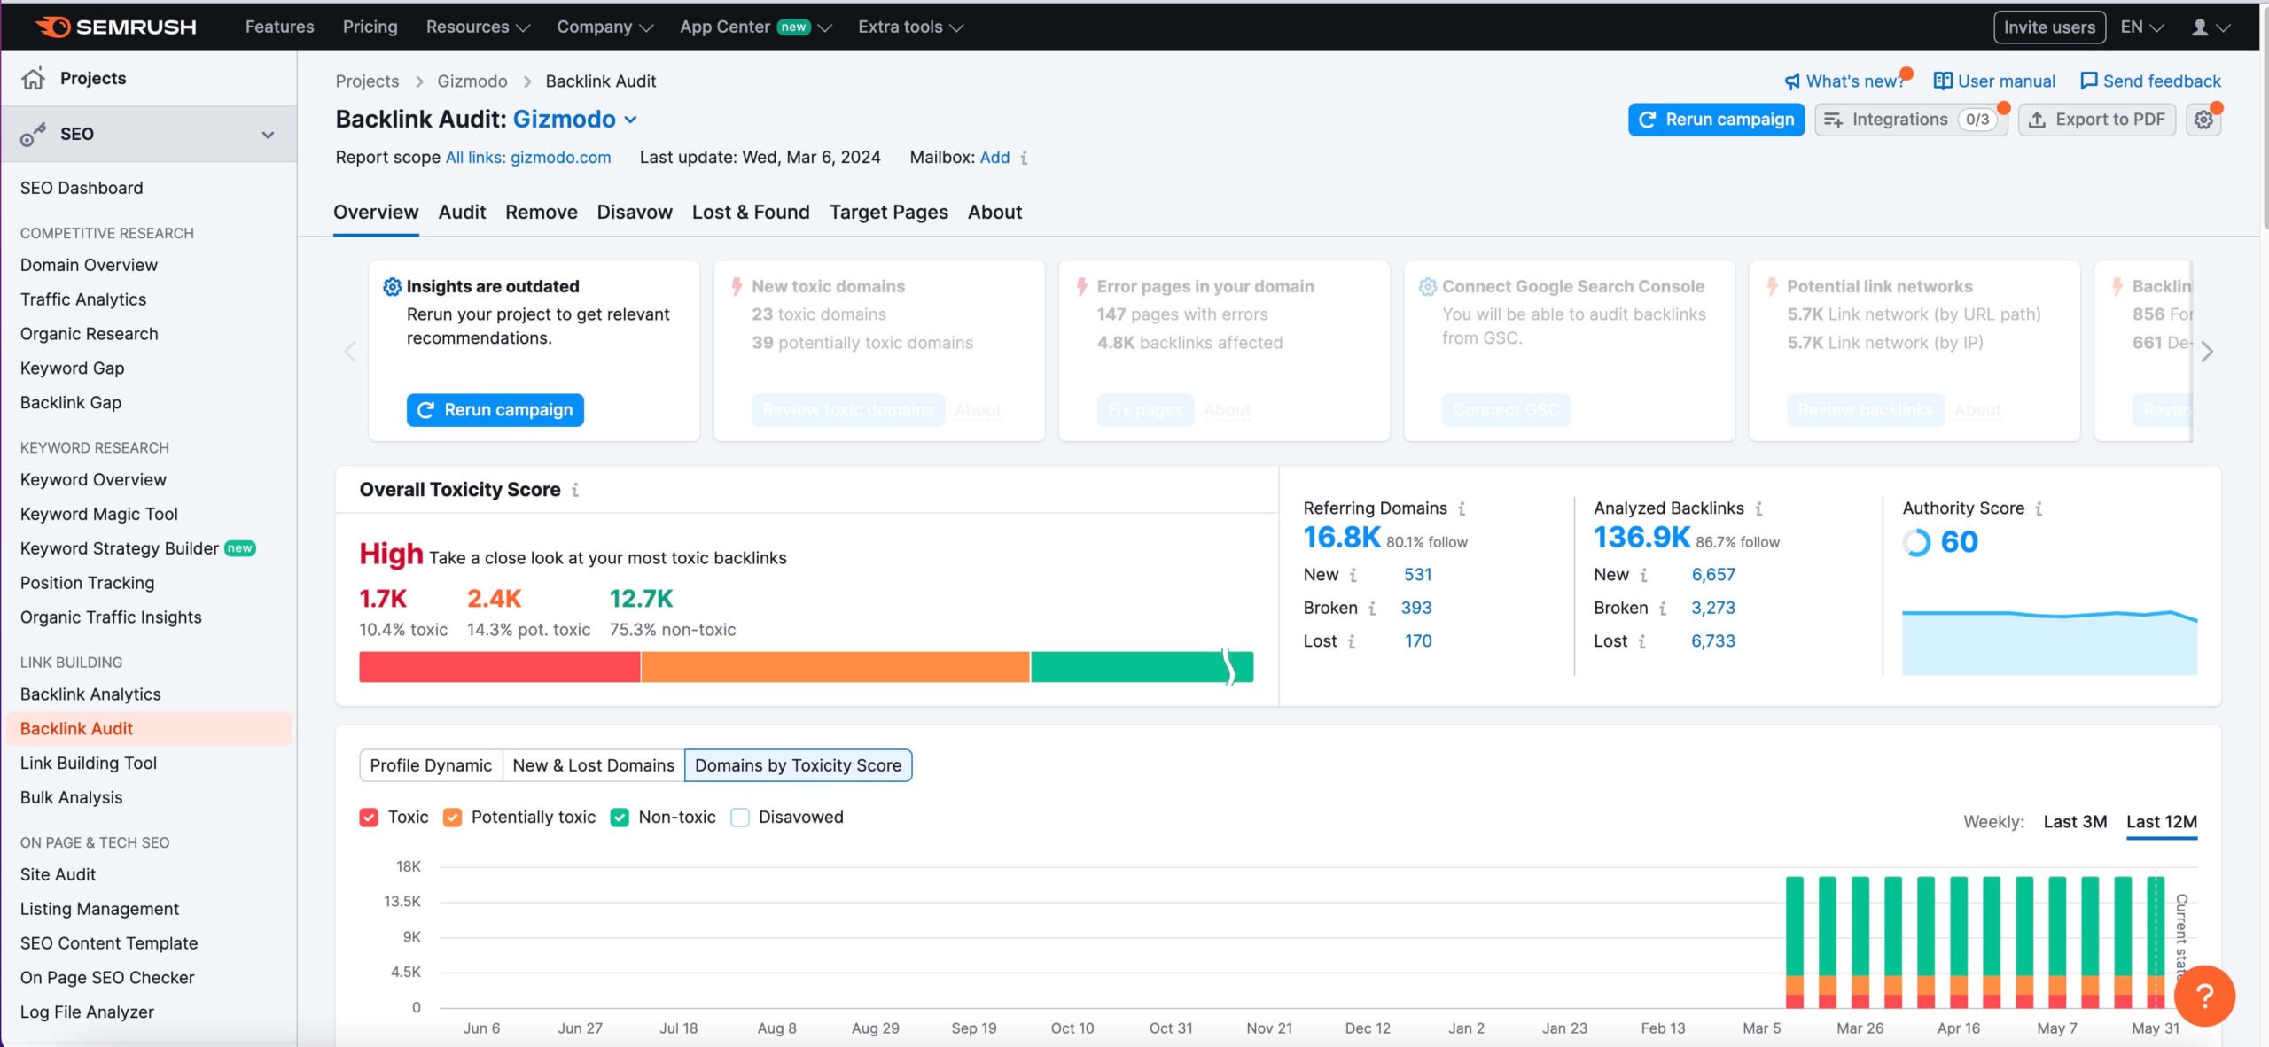Image resolution: width=2269 pixels, height=1047 pixels.
Task: Click info icon next to Broken analyzed backlinks
Action: coord(1663,609)
